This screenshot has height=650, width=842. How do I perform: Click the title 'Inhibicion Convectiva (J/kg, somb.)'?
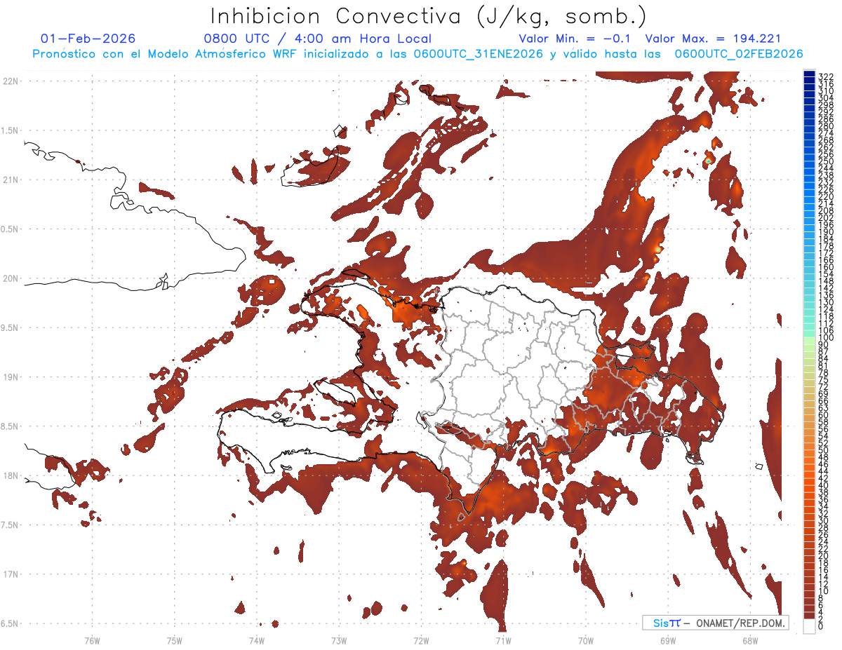428,16
